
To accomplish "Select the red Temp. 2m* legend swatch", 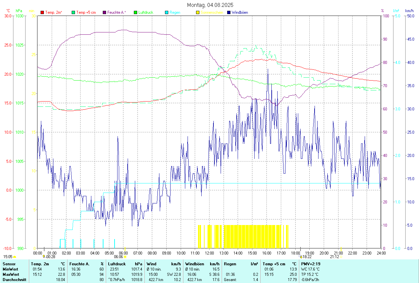I will pyautogui.click(x=42, y=12).
